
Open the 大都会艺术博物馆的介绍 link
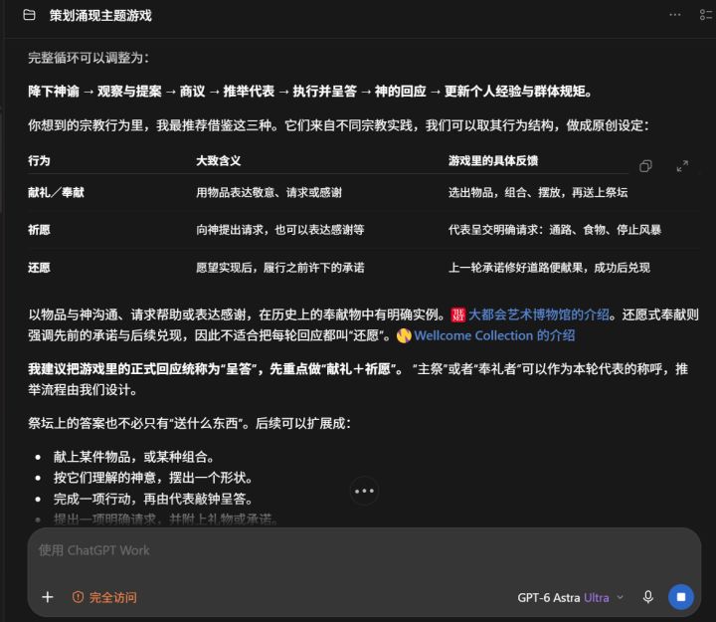tap(539, 314)
